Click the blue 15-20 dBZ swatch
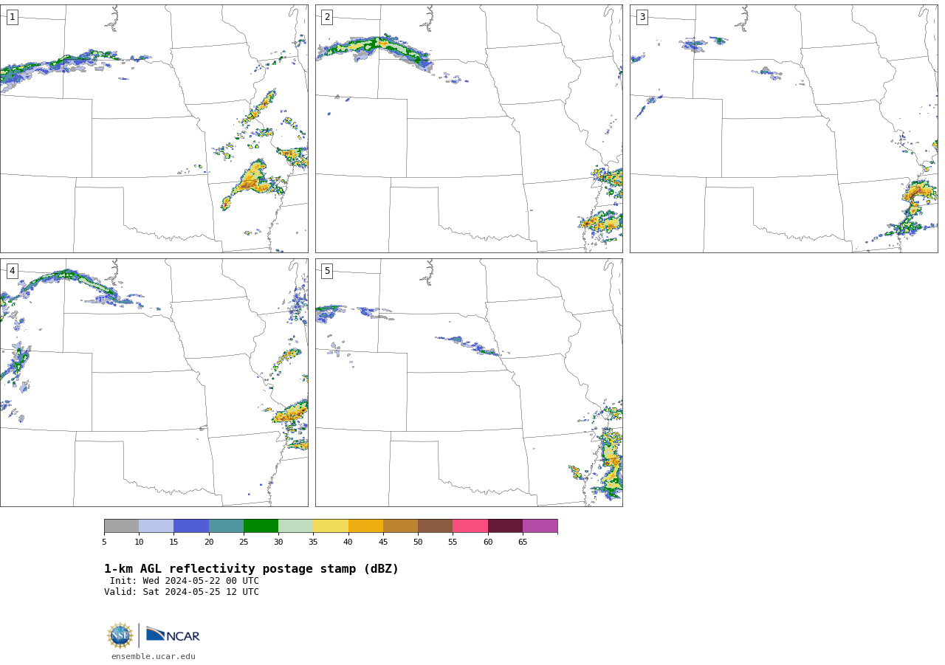Image resolution: width=945 pixels, height=665 pixels. [191, 526]
